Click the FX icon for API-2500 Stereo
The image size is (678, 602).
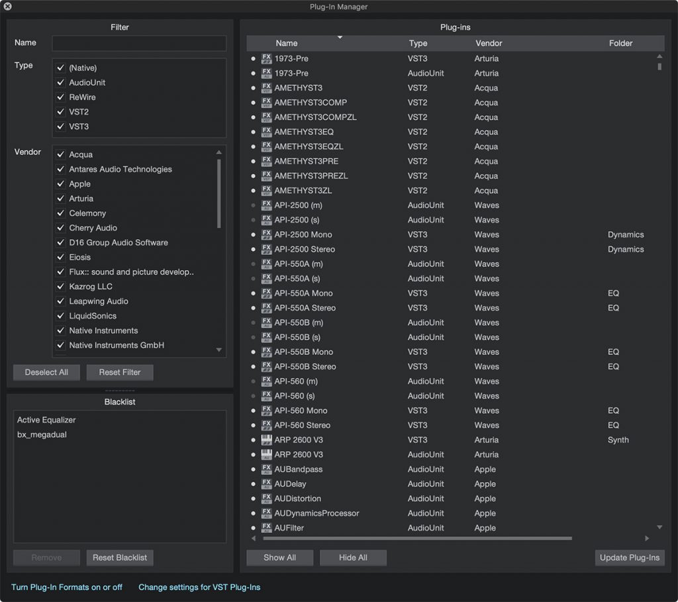(x=266, y=249)
